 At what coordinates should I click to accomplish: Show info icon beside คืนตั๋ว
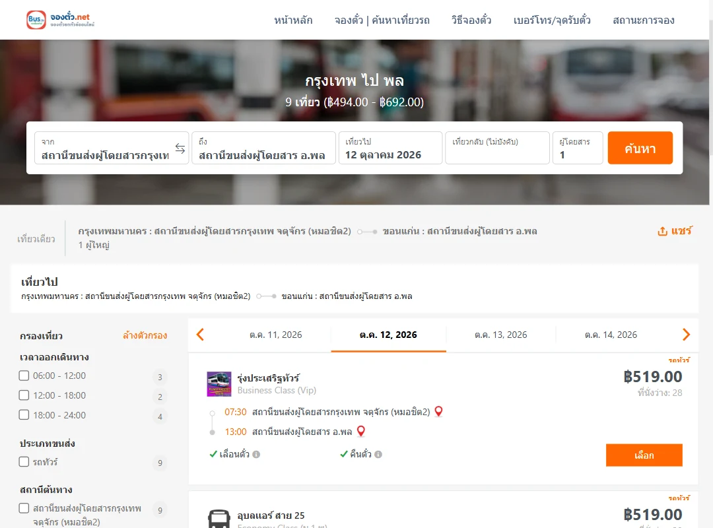(x=378, y=454)
